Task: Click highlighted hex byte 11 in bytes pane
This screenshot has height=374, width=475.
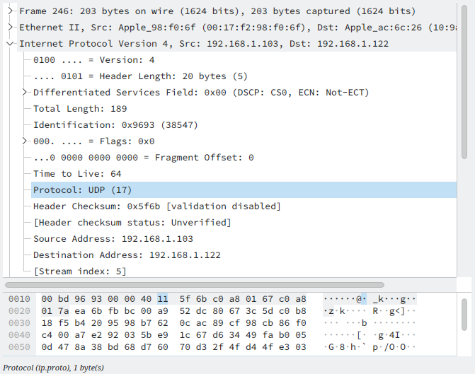Action: coord(163,299)
